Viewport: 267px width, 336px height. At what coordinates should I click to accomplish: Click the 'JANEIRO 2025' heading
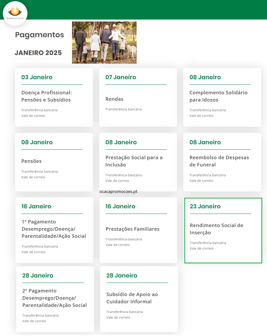(38, 53)
